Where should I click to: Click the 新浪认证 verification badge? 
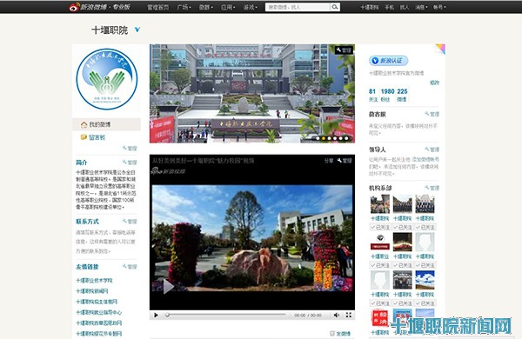pyautogui.click(x=388, y=61)
